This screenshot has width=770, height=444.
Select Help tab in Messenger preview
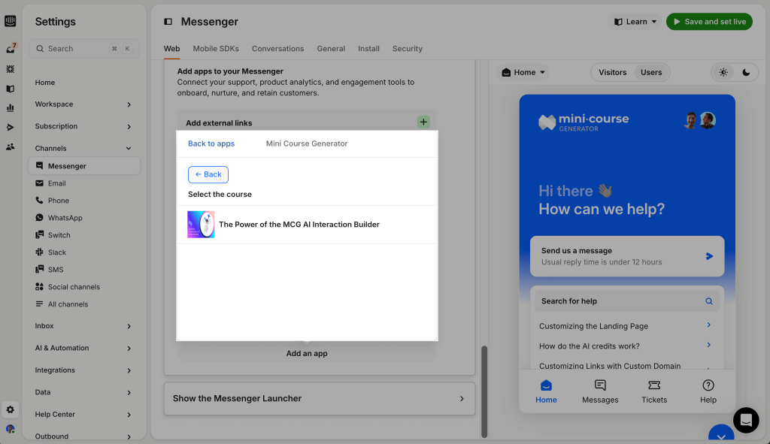(x=708, y=391)
